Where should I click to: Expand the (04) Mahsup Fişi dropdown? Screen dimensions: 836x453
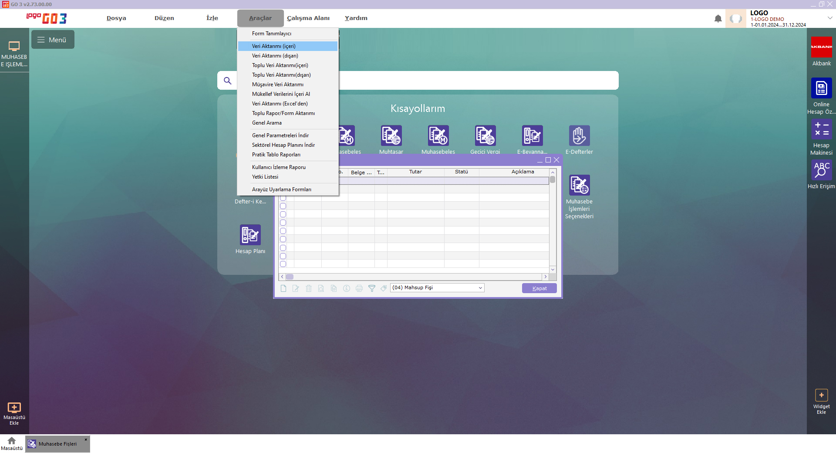coord(480,288)
